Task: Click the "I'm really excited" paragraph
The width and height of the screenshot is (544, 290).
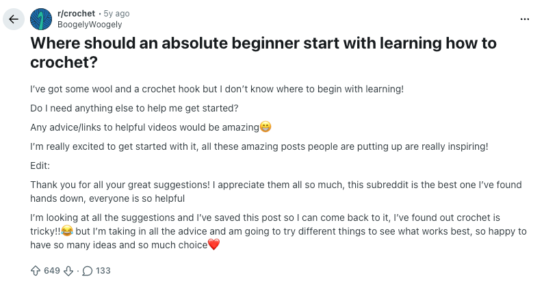Action: [x=260, y=146]
